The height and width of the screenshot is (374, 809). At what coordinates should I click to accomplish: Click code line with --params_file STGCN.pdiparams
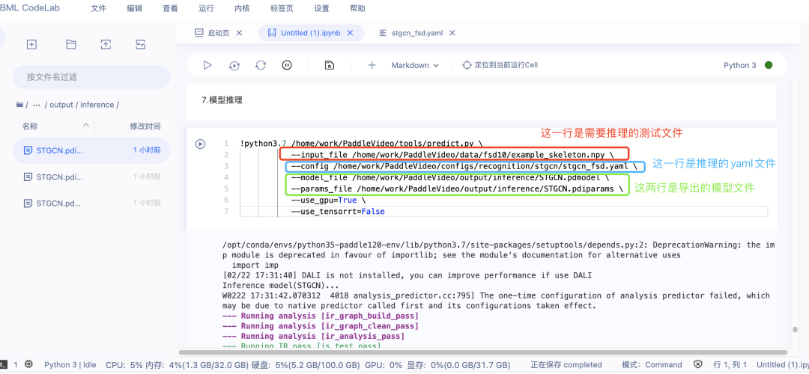(x=457, y=189)
